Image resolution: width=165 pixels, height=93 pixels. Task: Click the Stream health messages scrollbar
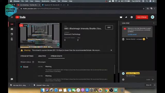[x=114, y=69]
